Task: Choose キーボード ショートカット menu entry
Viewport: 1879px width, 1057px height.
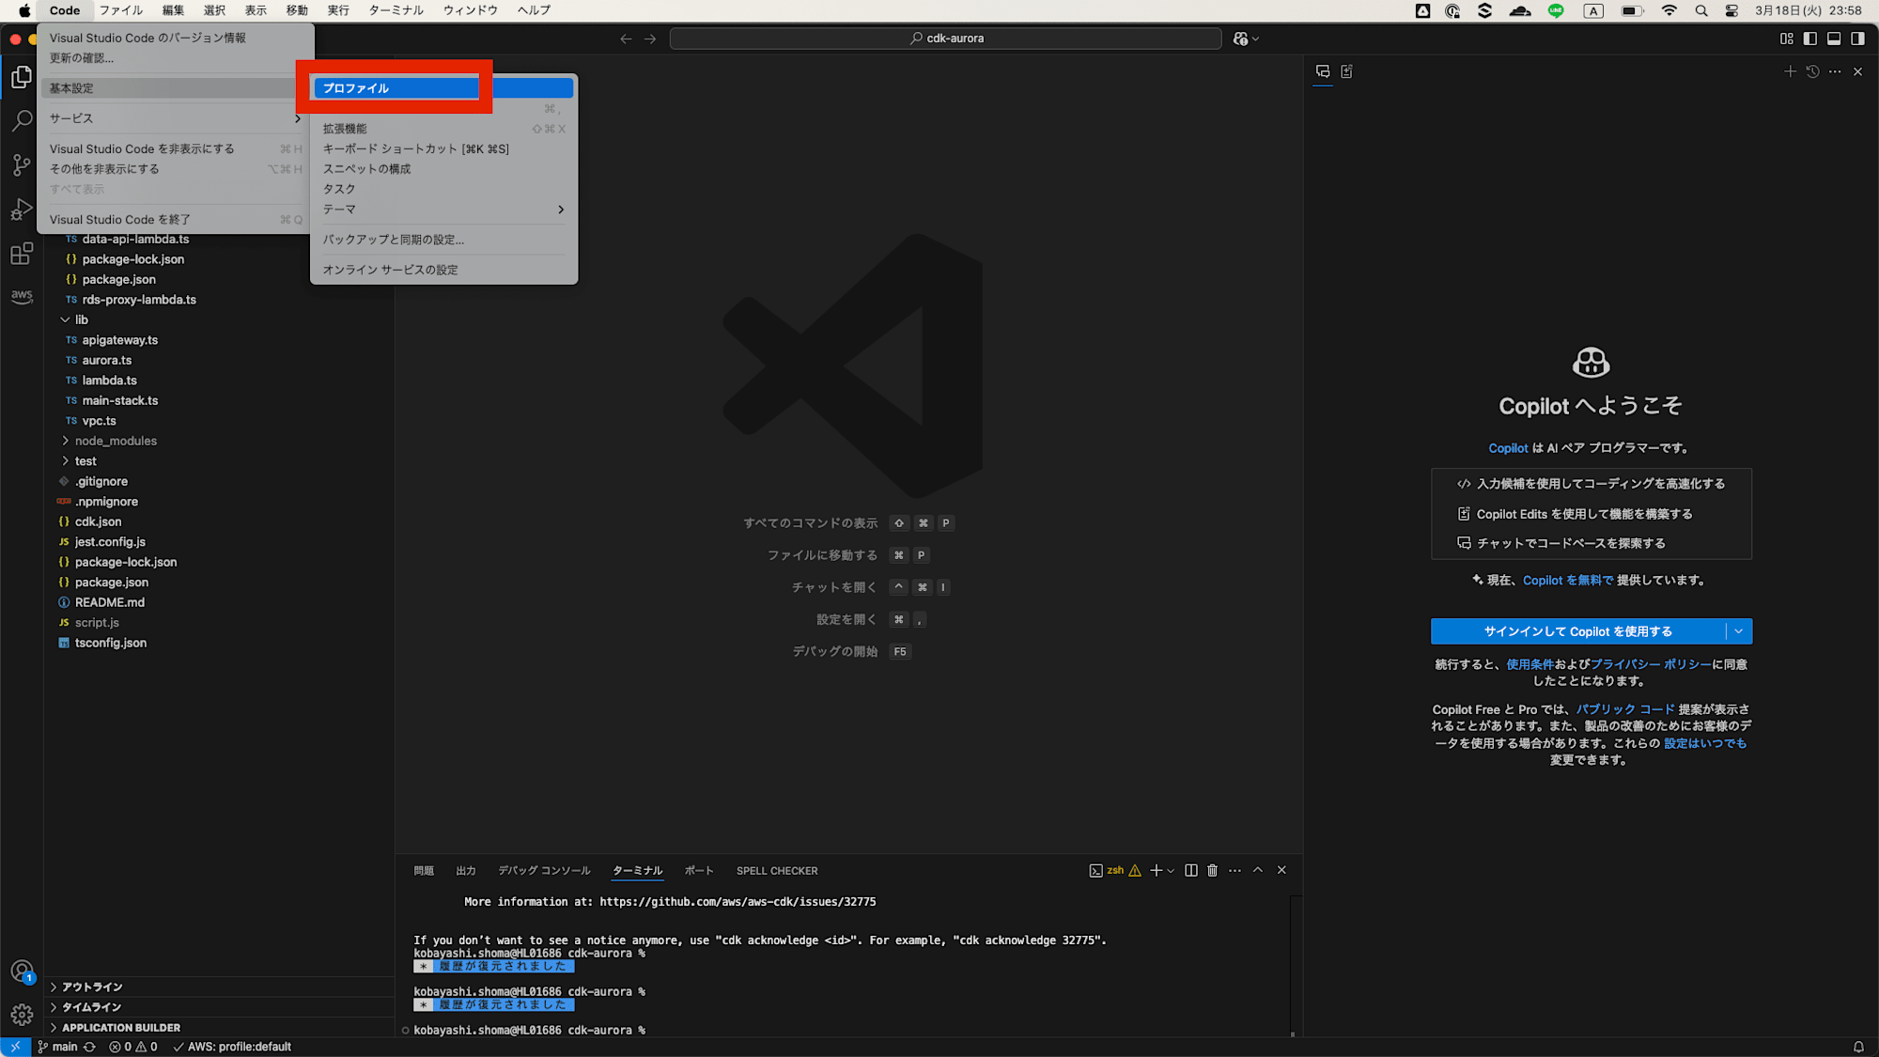Action: (x=443, y=148)
